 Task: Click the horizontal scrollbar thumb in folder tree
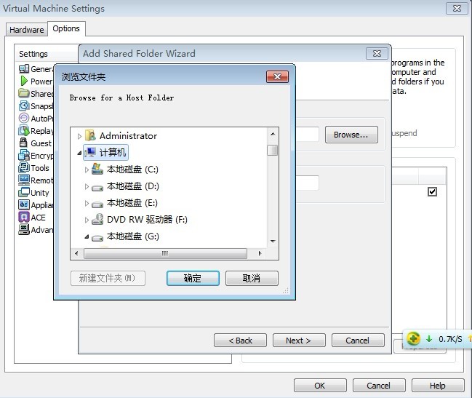[x=165, y=253]
